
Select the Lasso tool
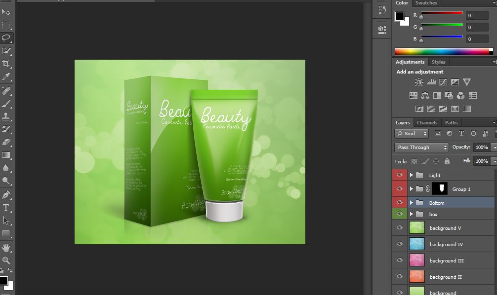pos(6,37)
